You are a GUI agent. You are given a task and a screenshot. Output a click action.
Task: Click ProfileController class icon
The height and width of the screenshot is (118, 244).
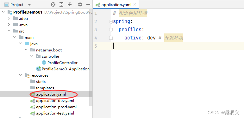click(x=44, y=63)
